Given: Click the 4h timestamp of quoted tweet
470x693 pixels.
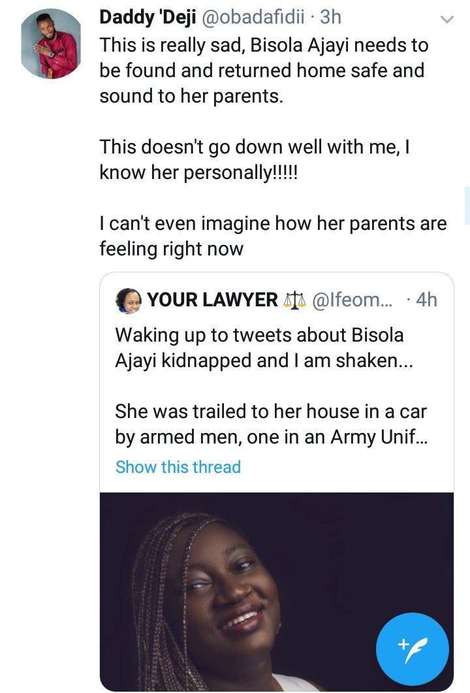Looking at the screenshot, I should (x=426, y=300).
